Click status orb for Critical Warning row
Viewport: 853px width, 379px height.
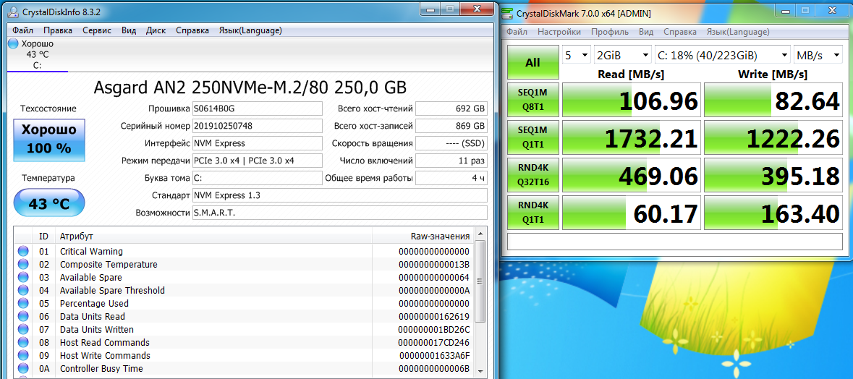click(x=23, y=251)
